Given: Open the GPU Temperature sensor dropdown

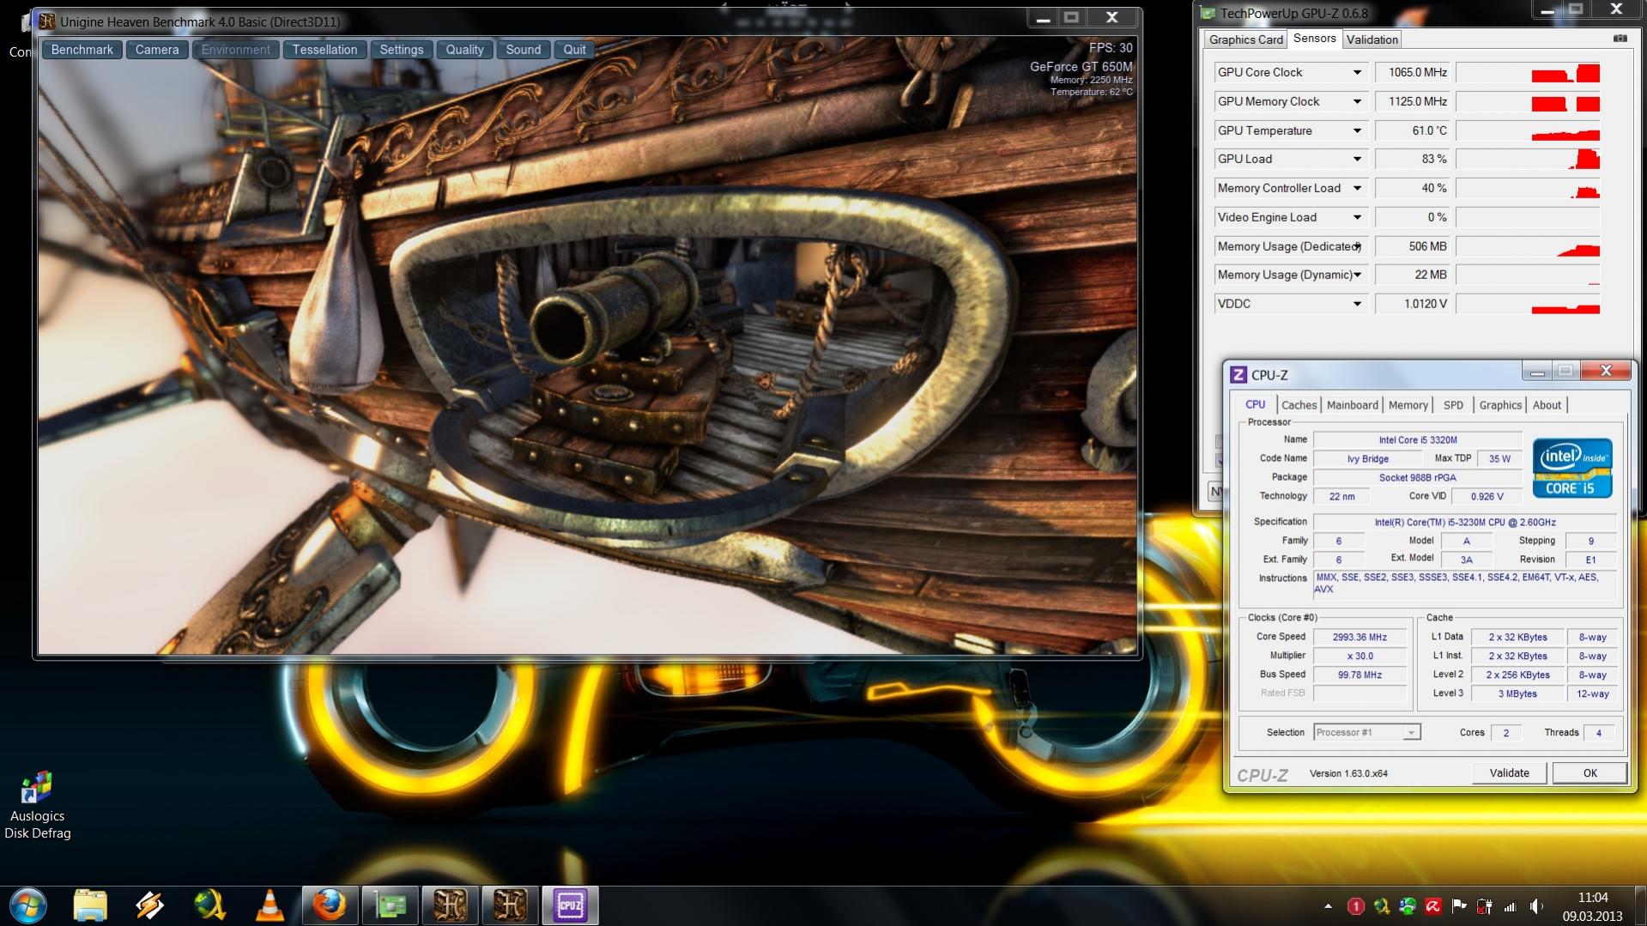Looking at the screenshot, I should point(1357,131).
